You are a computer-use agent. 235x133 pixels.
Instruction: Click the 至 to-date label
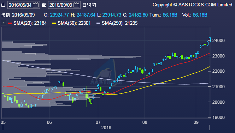click(44, 5)
